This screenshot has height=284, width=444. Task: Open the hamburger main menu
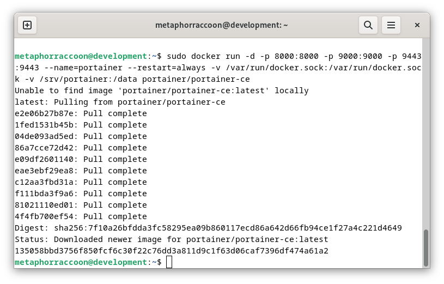click(x=391, y=25)
